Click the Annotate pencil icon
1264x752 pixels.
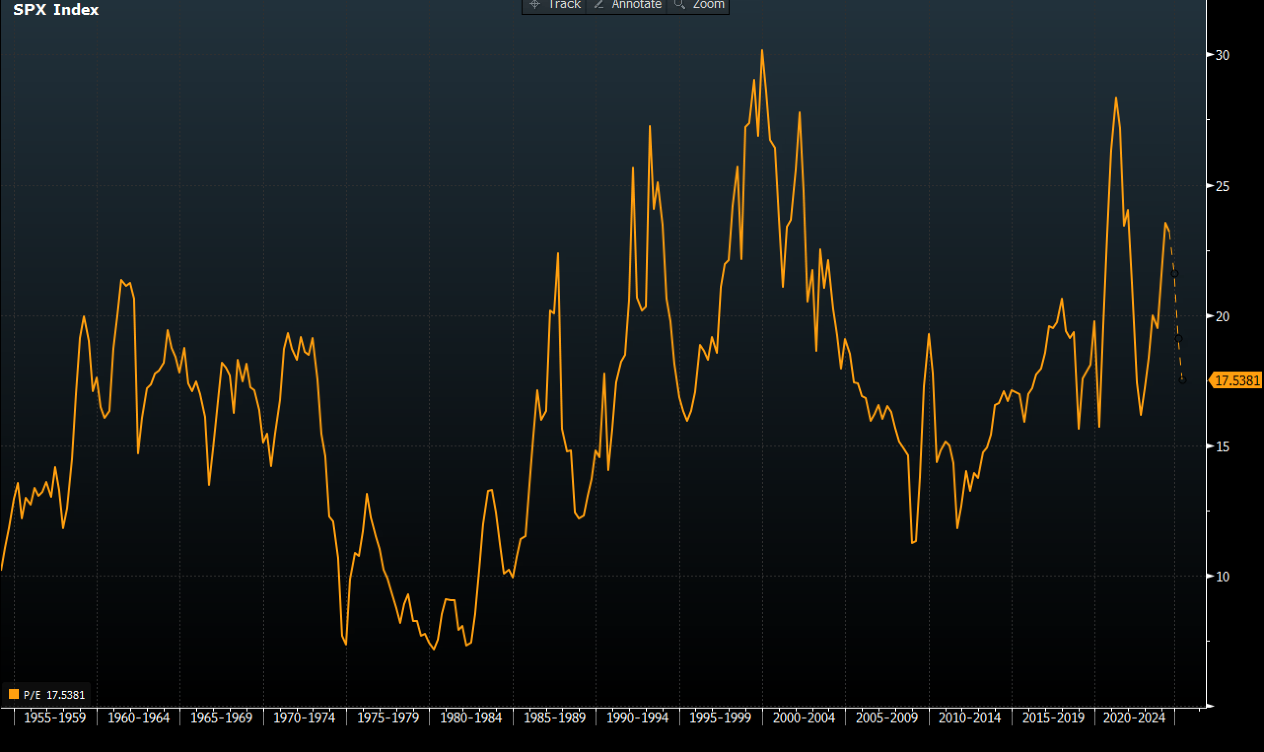[598, 4]
